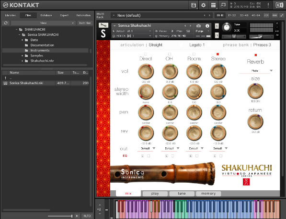Open the browser View dropdown
The height and width of the screenshot is (219, 286).
coord(43,23)
